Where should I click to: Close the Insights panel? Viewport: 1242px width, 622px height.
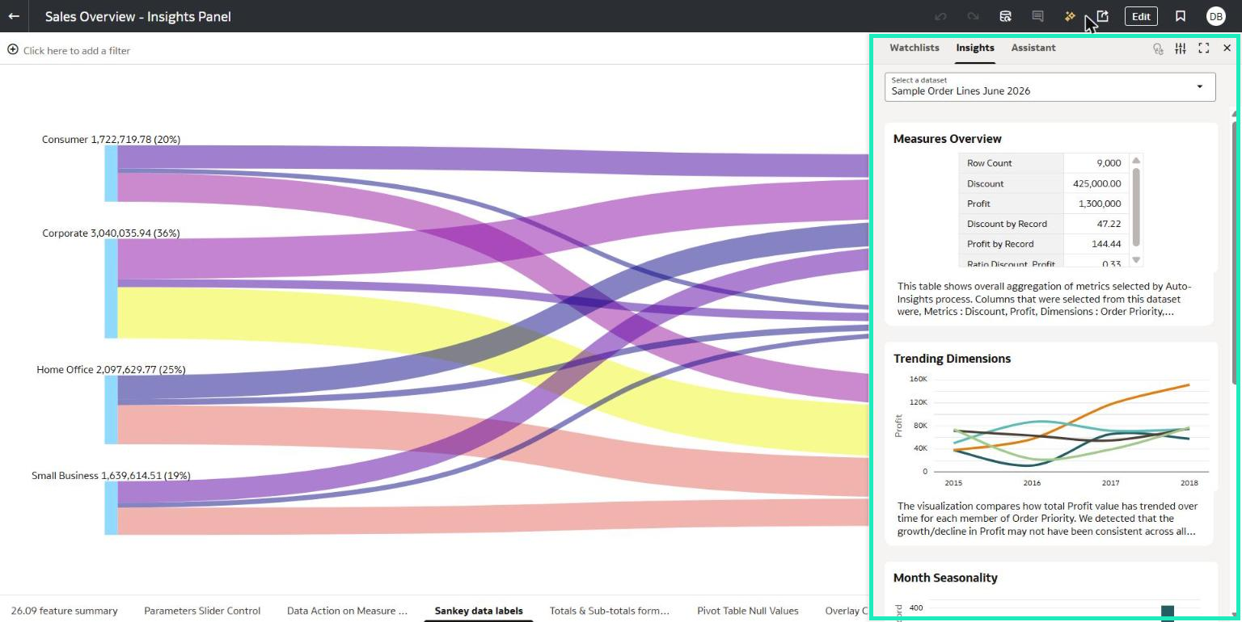(1227, 48)
